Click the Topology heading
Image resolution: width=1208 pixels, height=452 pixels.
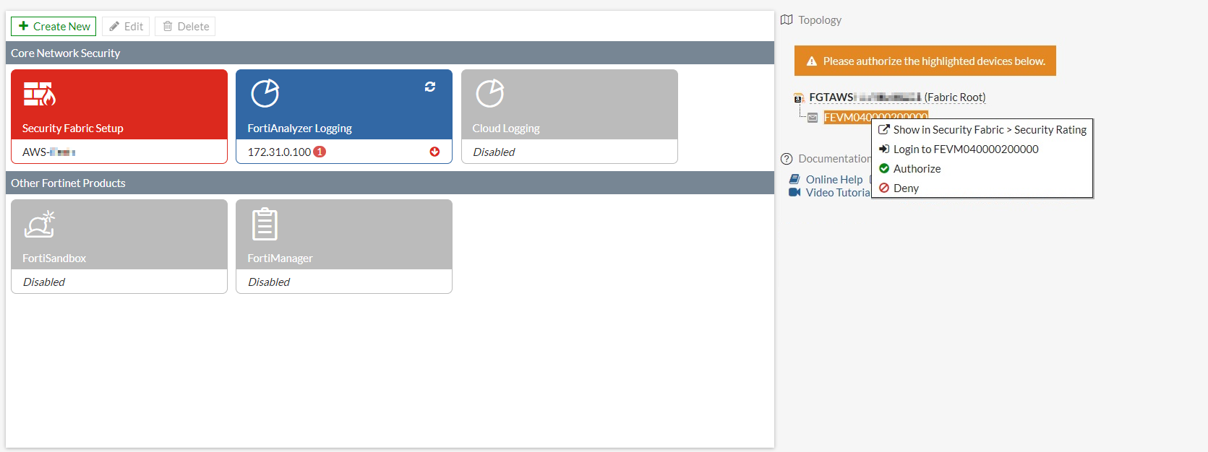tap(820, 20)
